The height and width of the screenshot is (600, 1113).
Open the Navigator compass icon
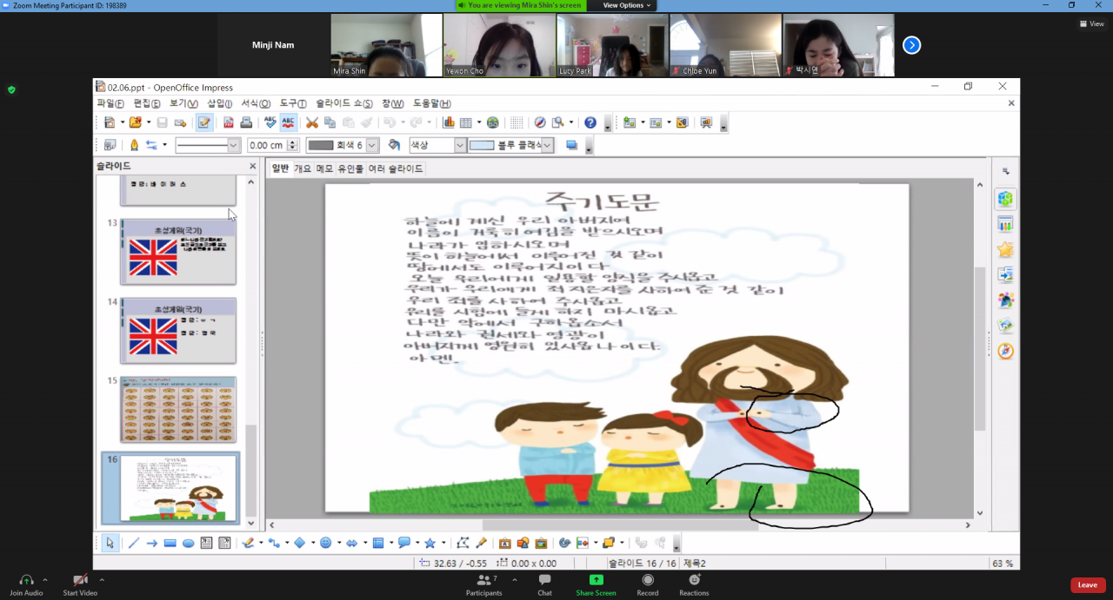pos(540,122)
